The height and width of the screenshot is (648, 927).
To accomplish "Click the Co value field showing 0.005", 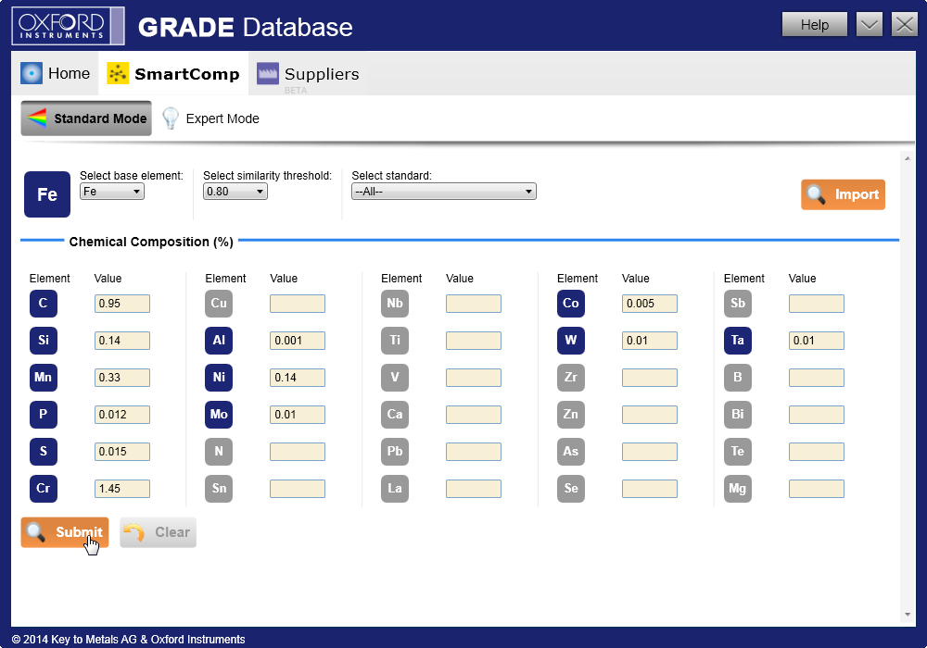I will click(650, 304).
